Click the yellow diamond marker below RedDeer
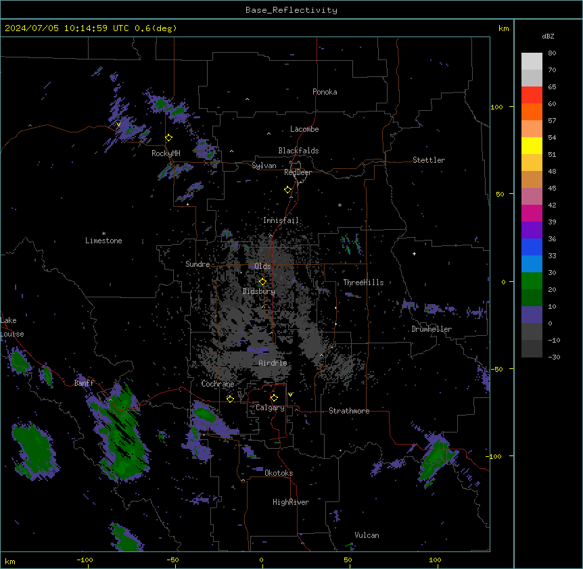This screenshot has width=583, height=569. 288,190
